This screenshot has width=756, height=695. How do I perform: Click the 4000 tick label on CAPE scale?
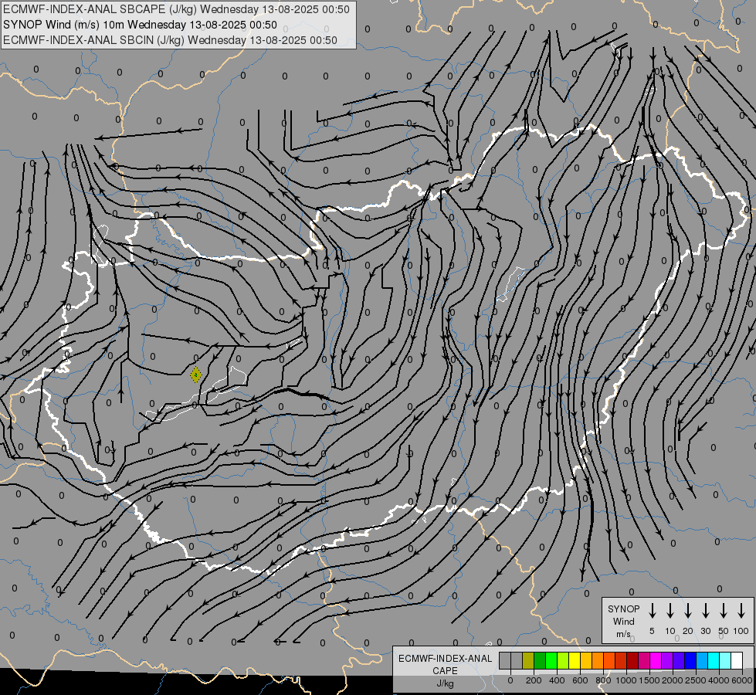coord(719,680)
